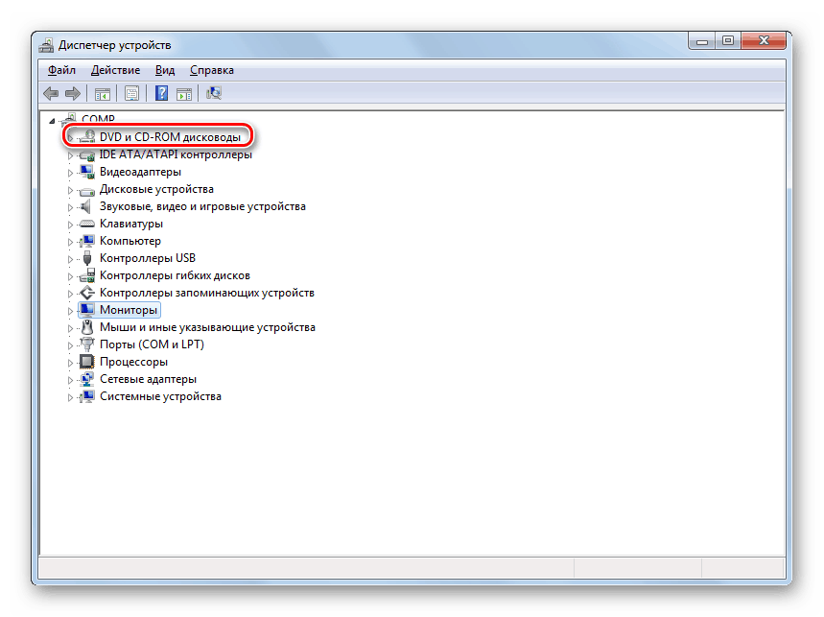The image size is (824, 617).
Task: Select Мыши и иные указывающие устройства label
Action: [207, 327]
